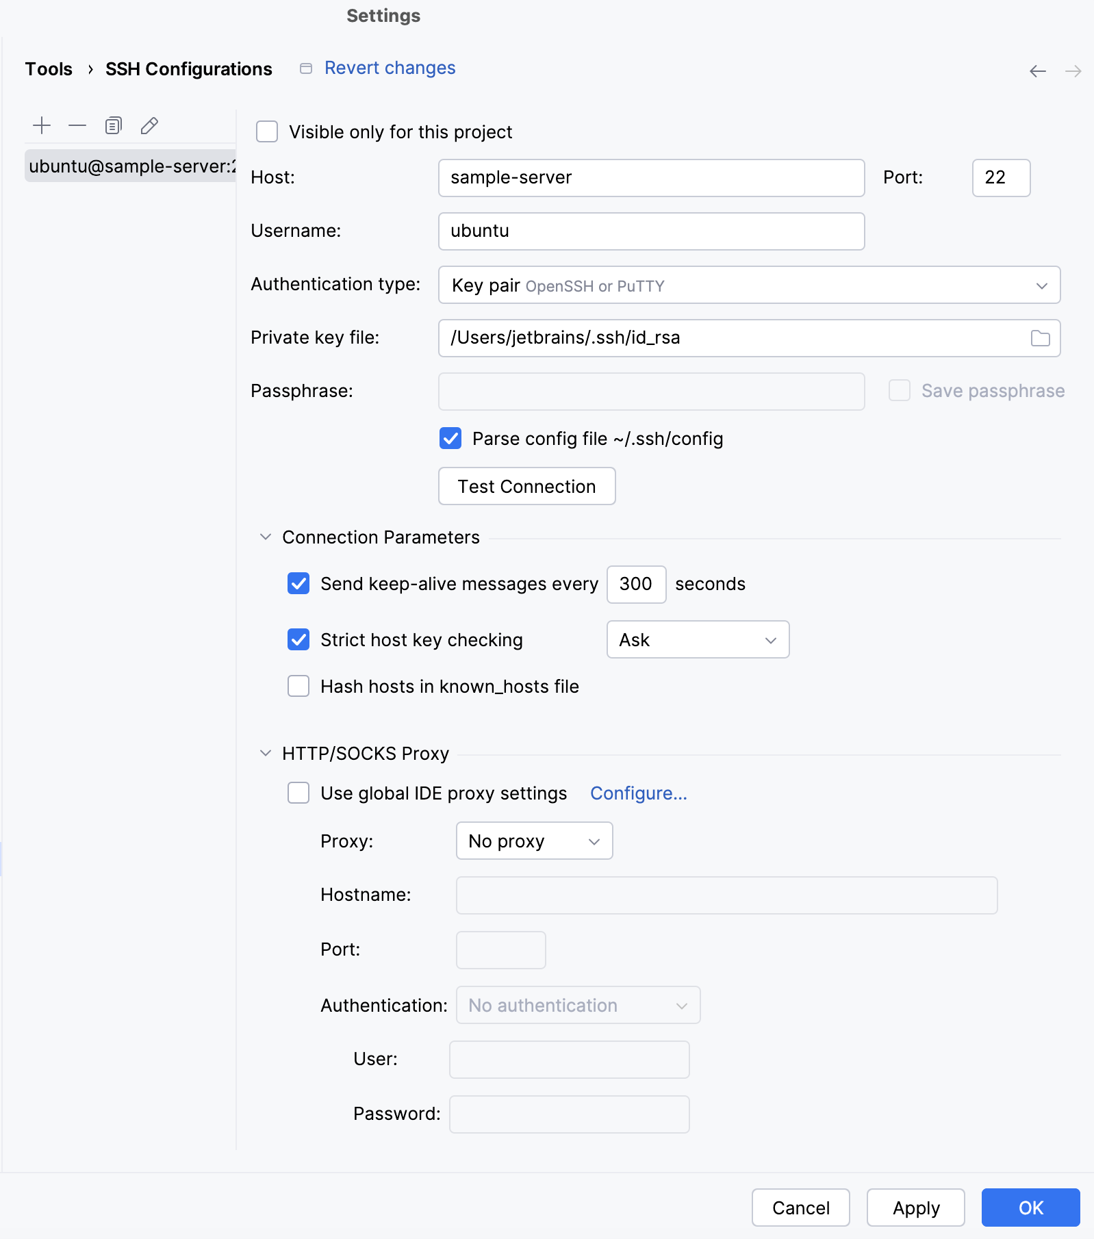Enable Visible only for this project

point(267,131)
